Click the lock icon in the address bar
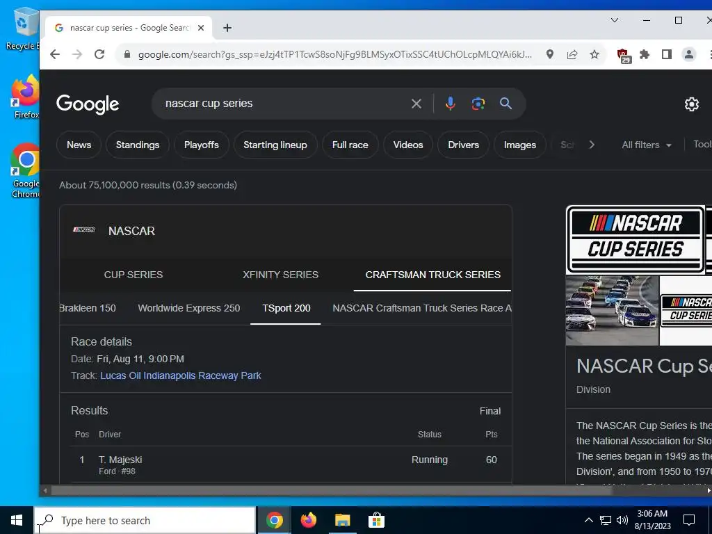712x534 pixels. coord(127,54)
